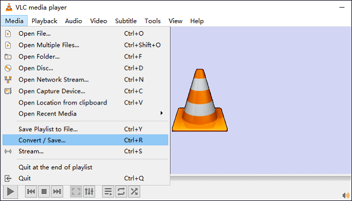Choose Open File... entry
Image resolution: width=352 pixels, height=201 pixels.
coord(85,33)
